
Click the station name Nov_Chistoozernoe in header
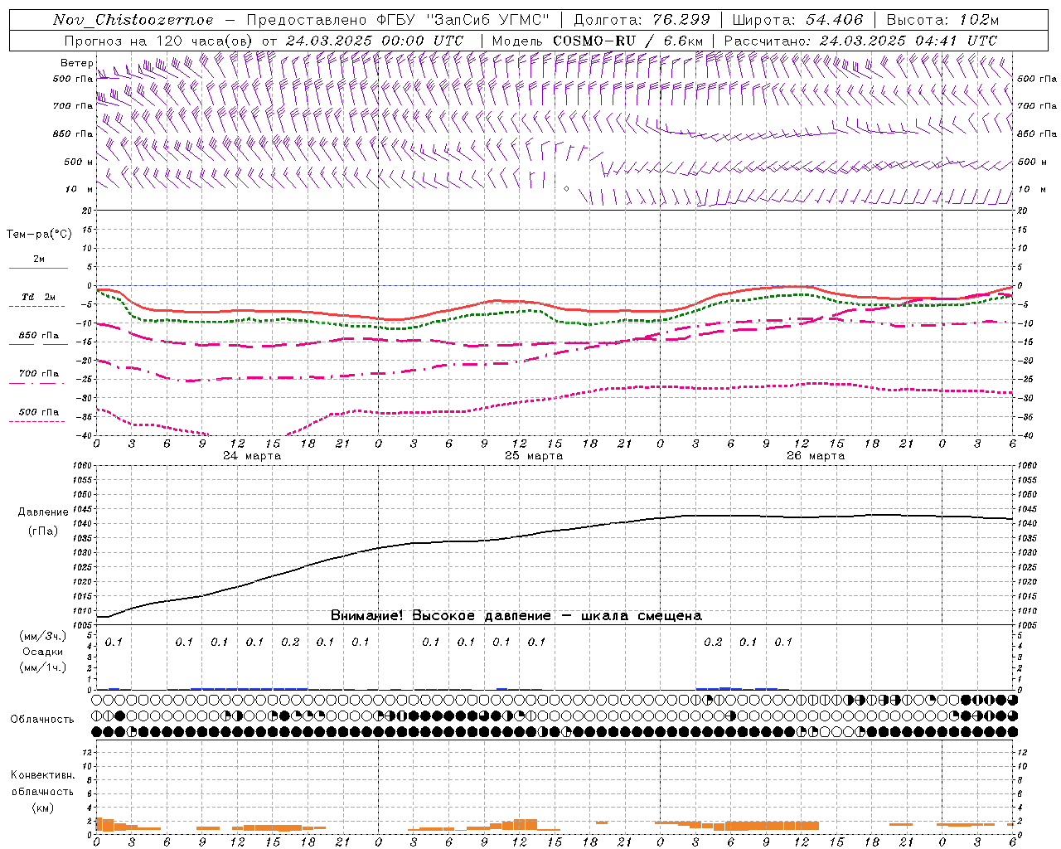pos(133,20)
